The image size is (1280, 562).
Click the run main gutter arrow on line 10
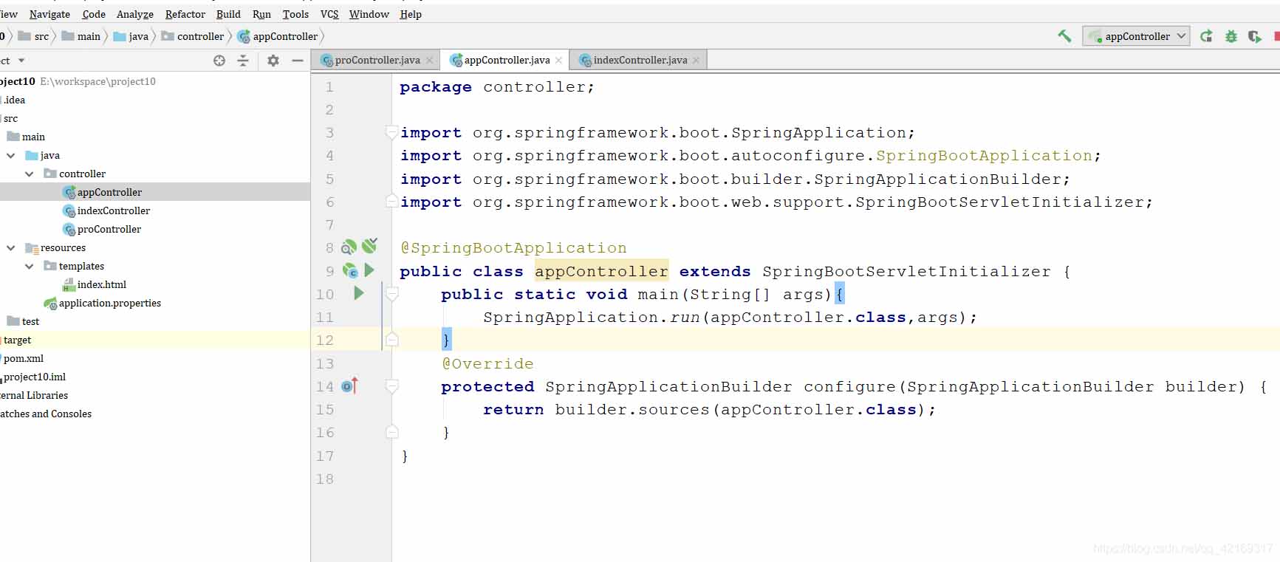(x=358, y=293)
